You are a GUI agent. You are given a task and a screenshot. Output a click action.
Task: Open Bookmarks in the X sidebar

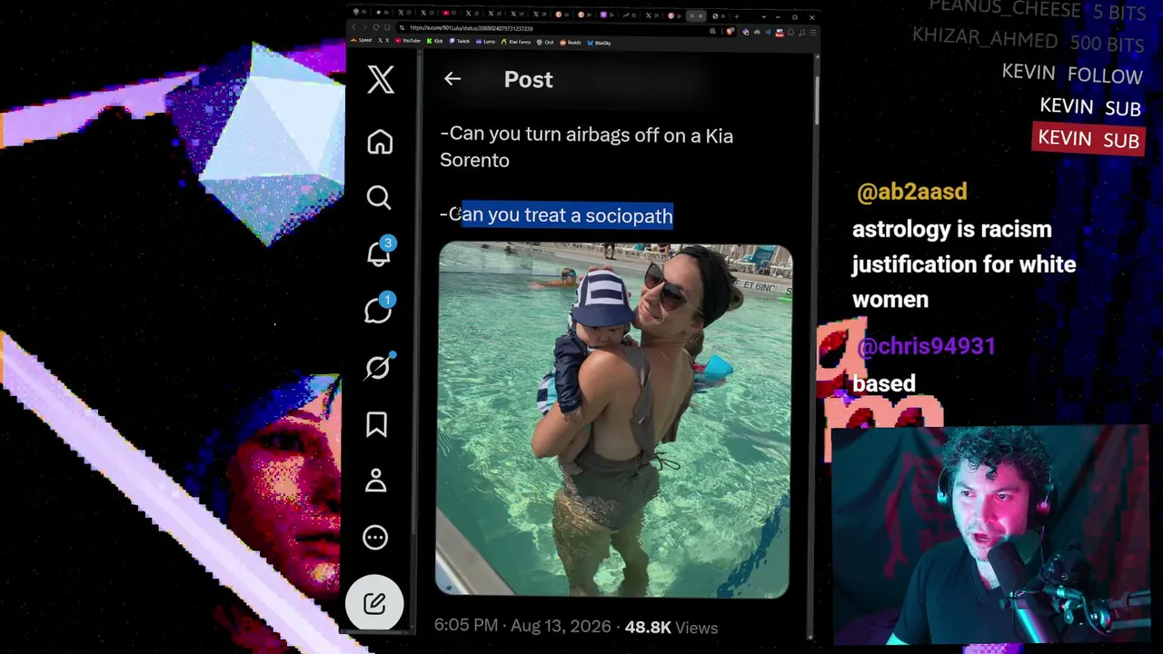376,424
